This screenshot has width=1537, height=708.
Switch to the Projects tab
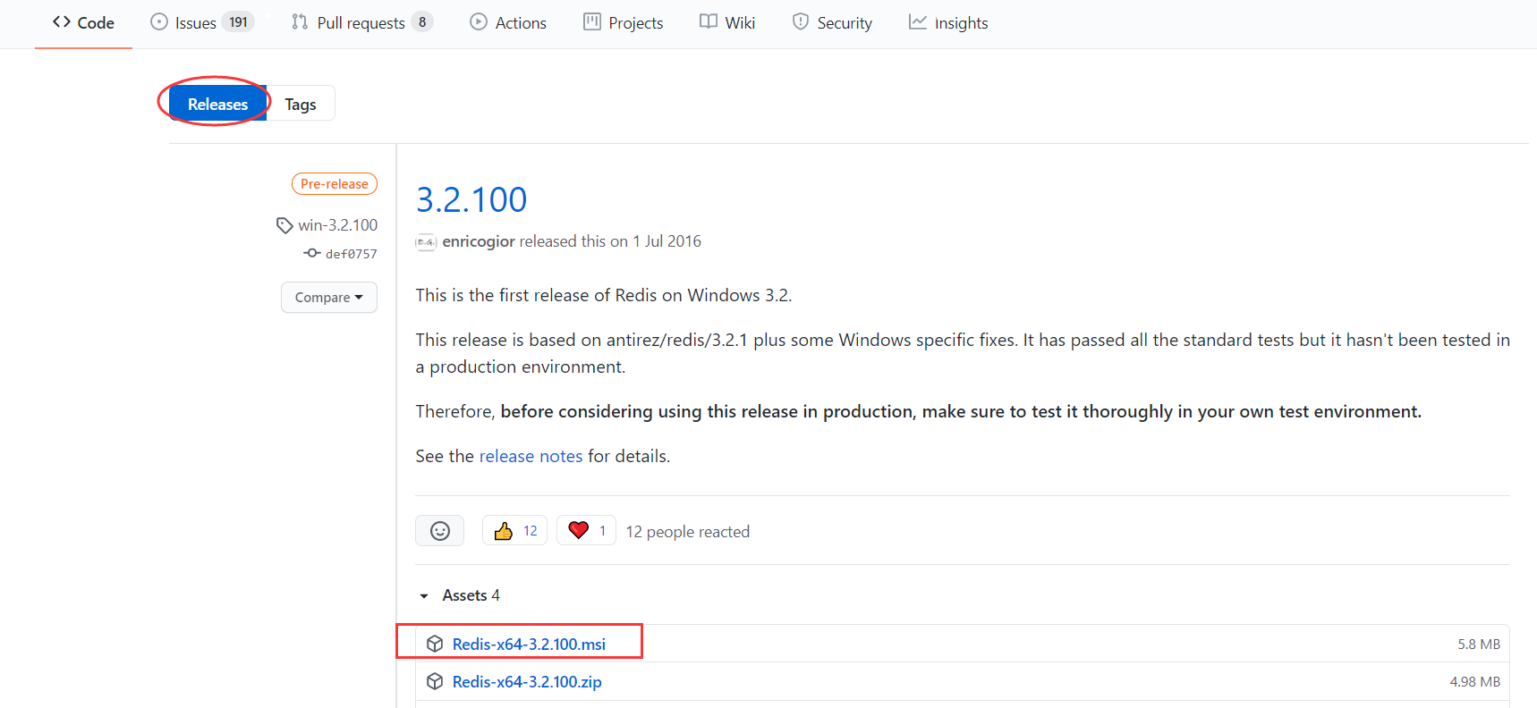[x=624, y=22]
